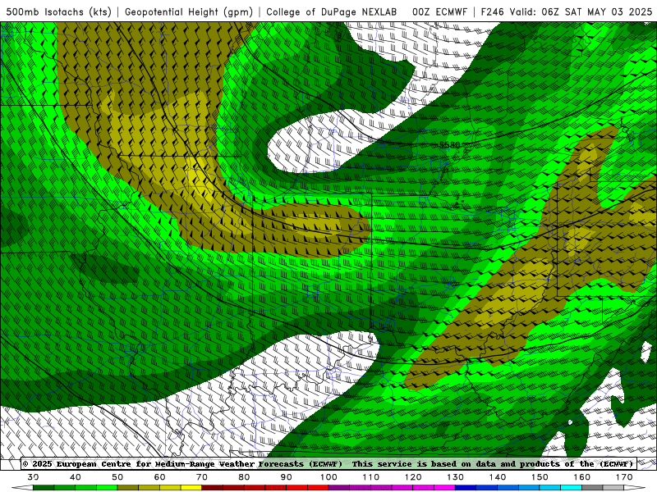Viewport: 657px width, 492px height.
Task: Click the bright yellow 65-70 kt legend swatch
Action: pos(191,488)
